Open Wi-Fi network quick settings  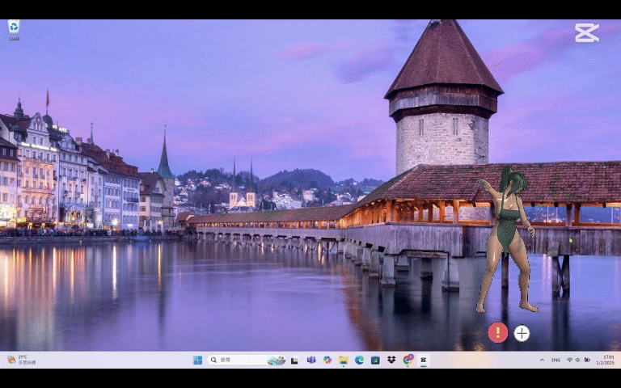[x=569, y=360]
